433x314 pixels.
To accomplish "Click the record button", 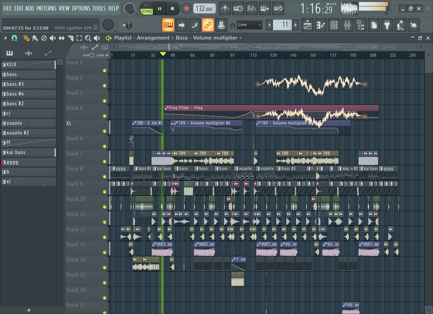I will (186, 8).
